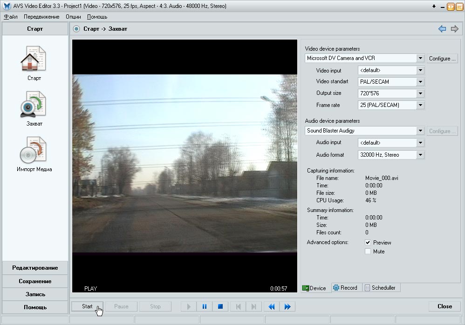Expand the Video standart dropdown
465x325 pixels.
click(420, 82)
